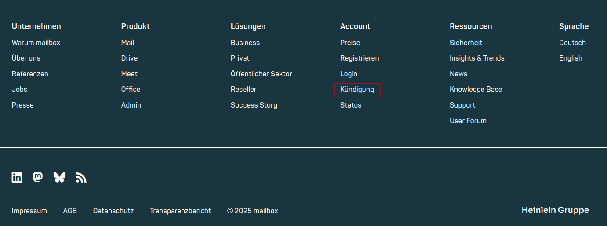The width and height of the screenshot is (607, 226).
Task: Open the Registrieren link
Action: (360, 58)
